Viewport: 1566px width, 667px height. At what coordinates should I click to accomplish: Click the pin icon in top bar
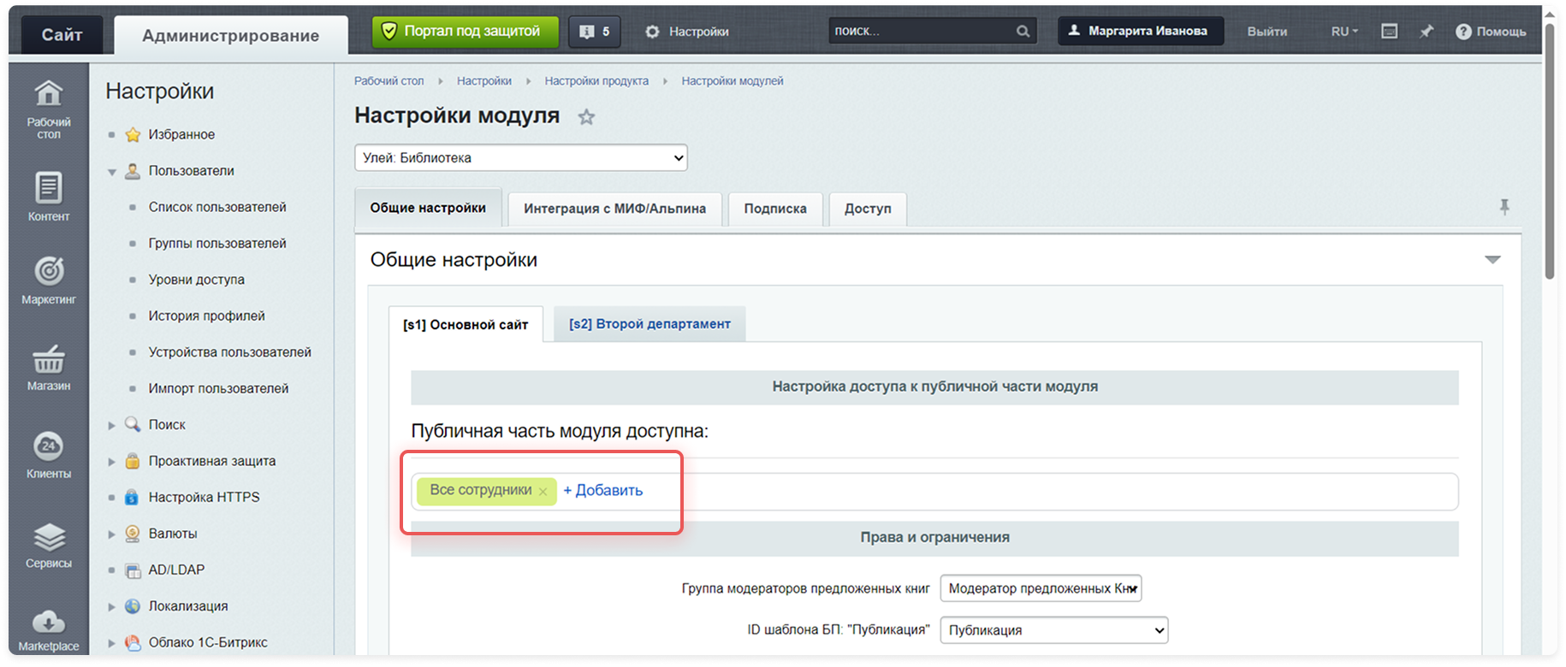click(x=1427, y=32)
